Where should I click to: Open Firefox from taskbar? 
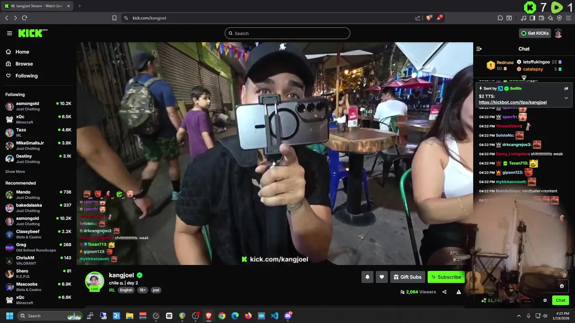click(248, 316)
